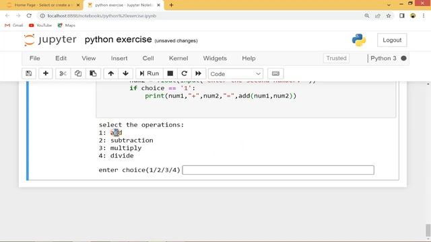The width and height of the screenshot is (431, 242).
Task: Click the '(unsaved changes)' status text
Action: (176, 40)
